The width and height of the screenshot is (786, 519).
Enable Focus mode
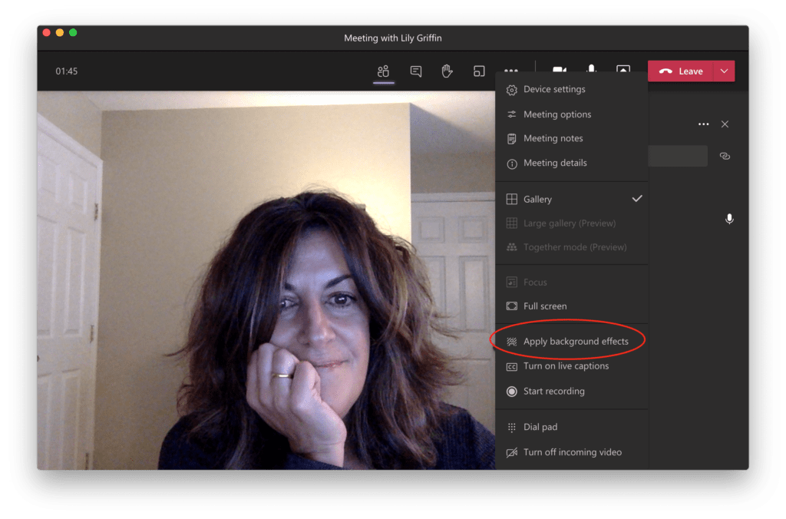pyautogui.click(x=571, y=283)
